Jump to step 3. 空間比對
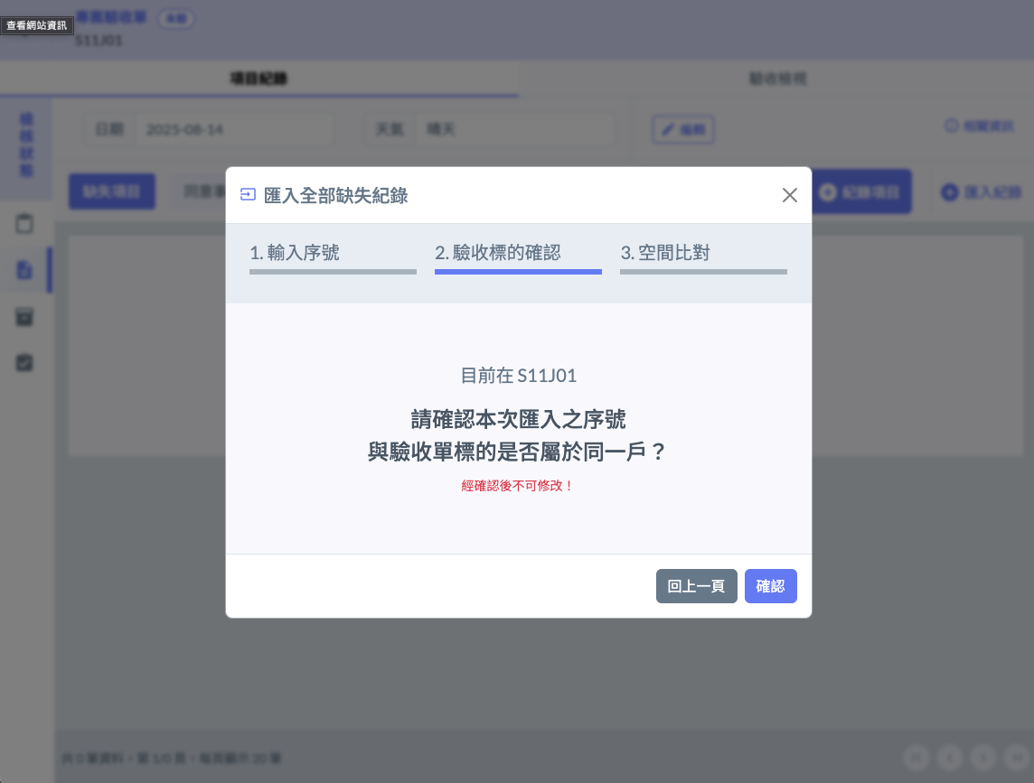Image resolution: width=1034 pixels, height=783 pixels. click(x=703, y=254)
